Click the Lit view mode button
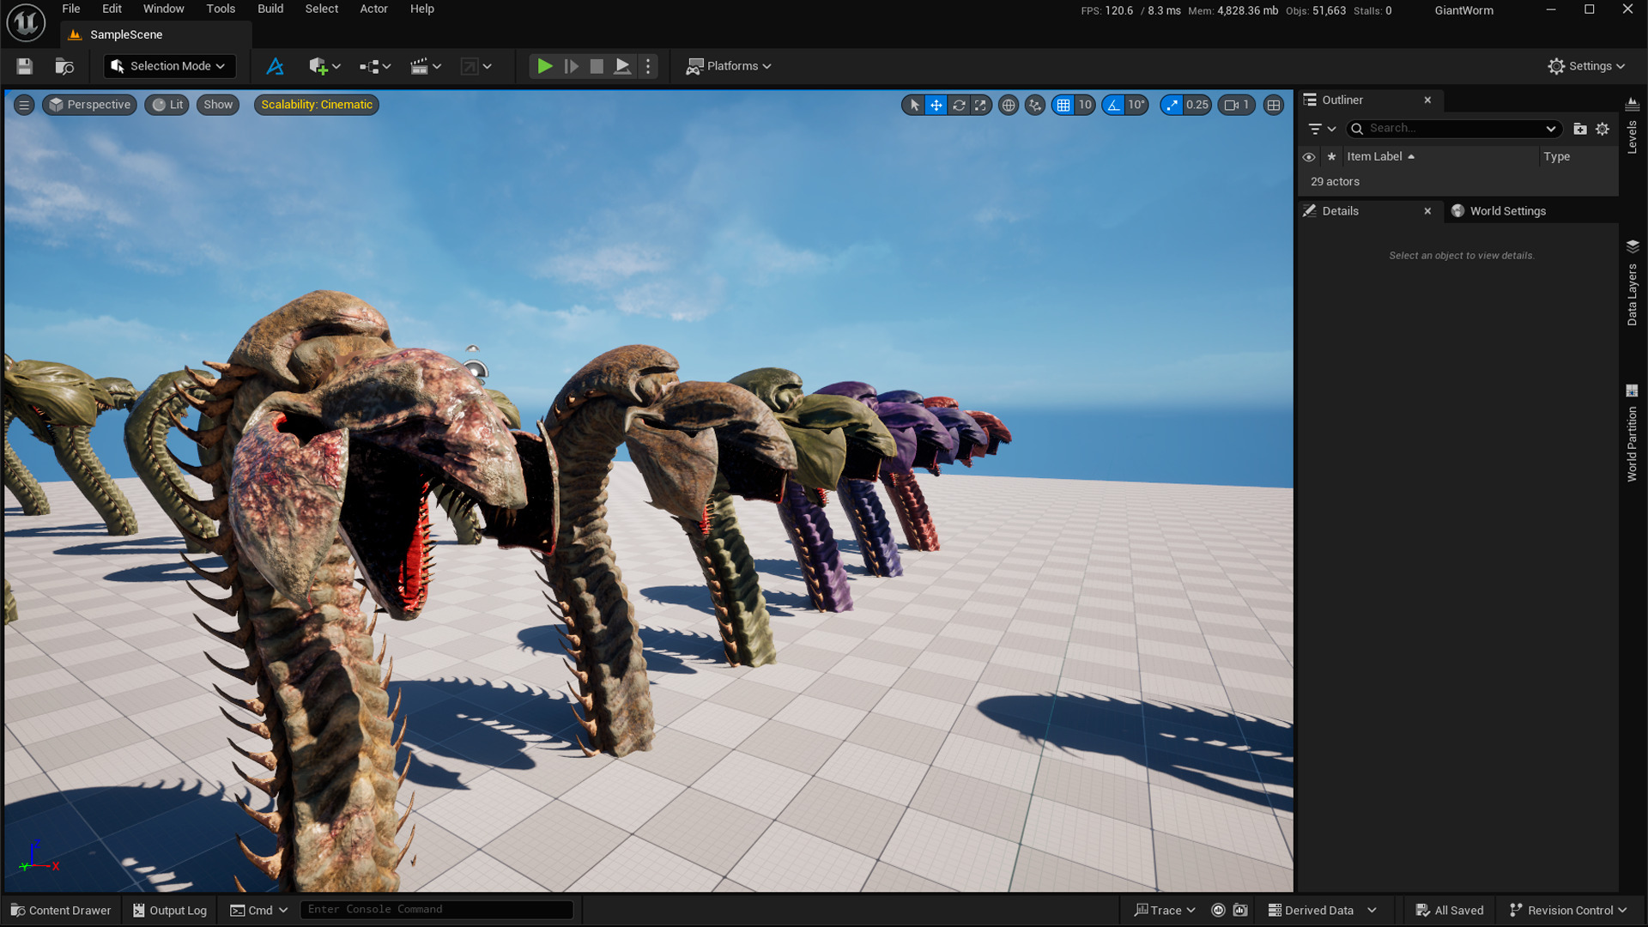This screenshot has width=1648, height=927. click(167, 105)
